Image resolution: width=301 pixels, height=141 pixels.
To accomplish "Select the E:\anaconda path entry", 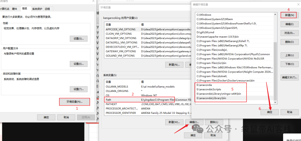I will (234, 85).
